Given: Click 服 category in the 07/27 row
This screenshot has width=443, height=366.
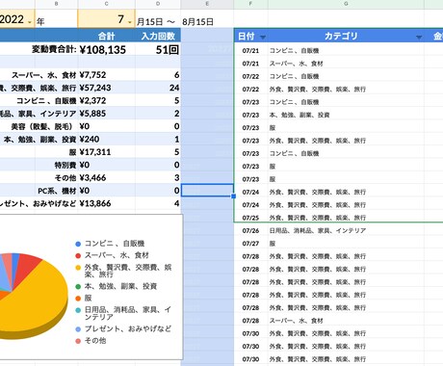Looking at the screenshot, I should tap(273, 244).
